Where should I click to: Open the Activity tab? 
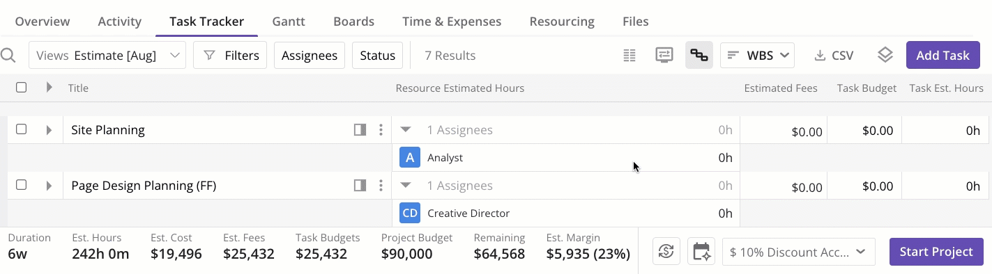(120, 22)
